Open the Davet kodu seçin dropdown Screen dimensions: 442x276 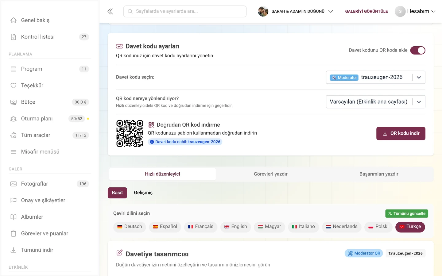pos(375,77)
